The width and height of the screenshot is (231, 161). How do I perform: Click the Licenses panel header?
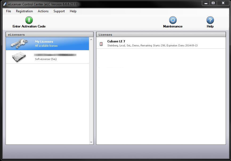coord(161,35)
